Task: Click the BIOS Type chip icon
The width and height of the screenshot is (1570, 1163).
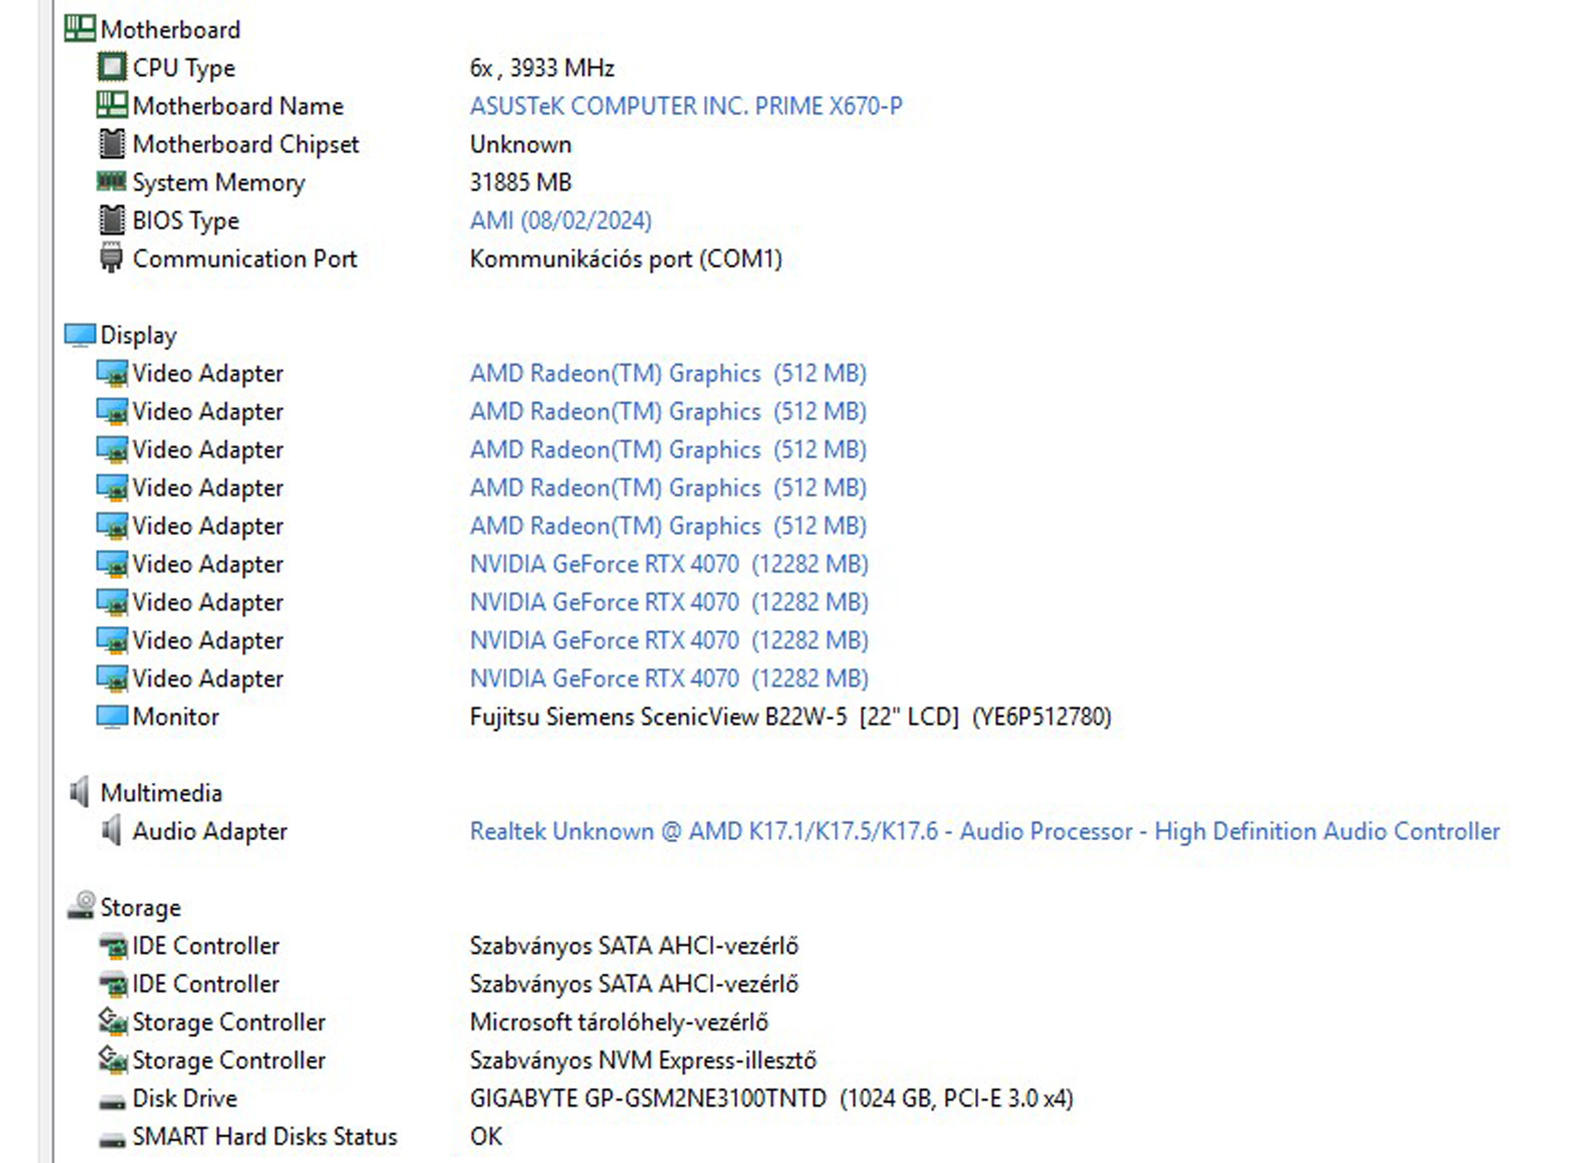Action: click(111, 220)
